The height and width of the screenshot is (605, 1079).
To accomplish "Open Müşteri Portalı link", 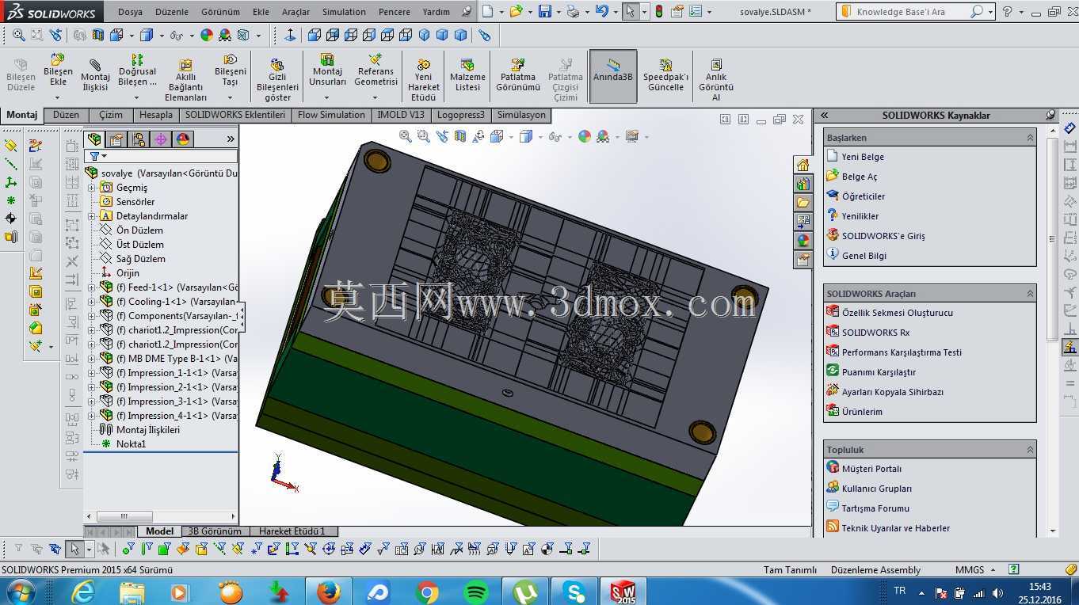I will (871, 469).
